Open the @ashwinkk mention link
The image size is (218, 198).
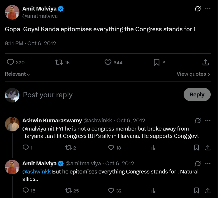[x=36, y=172]
